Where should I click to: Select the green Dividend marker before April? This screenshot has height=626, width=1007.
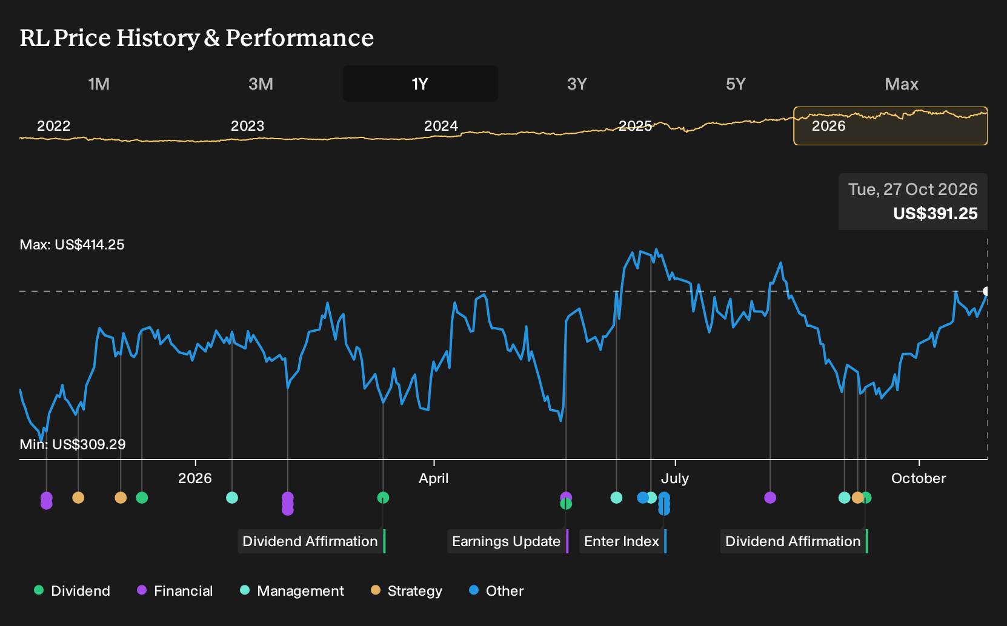tap(383, 498)
